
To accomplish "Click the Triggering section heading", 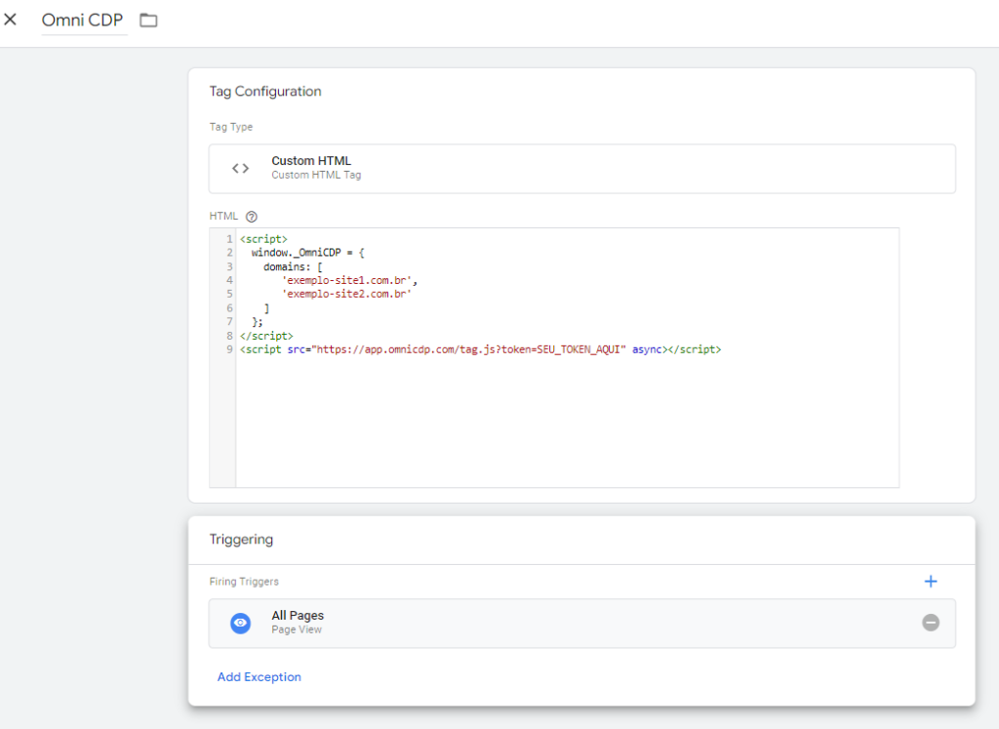I will (241, 539).
